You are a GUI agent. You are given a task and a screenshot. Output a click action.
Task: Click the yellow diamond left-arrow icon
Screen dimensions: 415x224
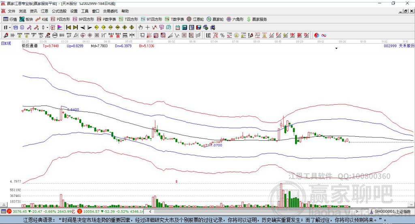point(96,27)
